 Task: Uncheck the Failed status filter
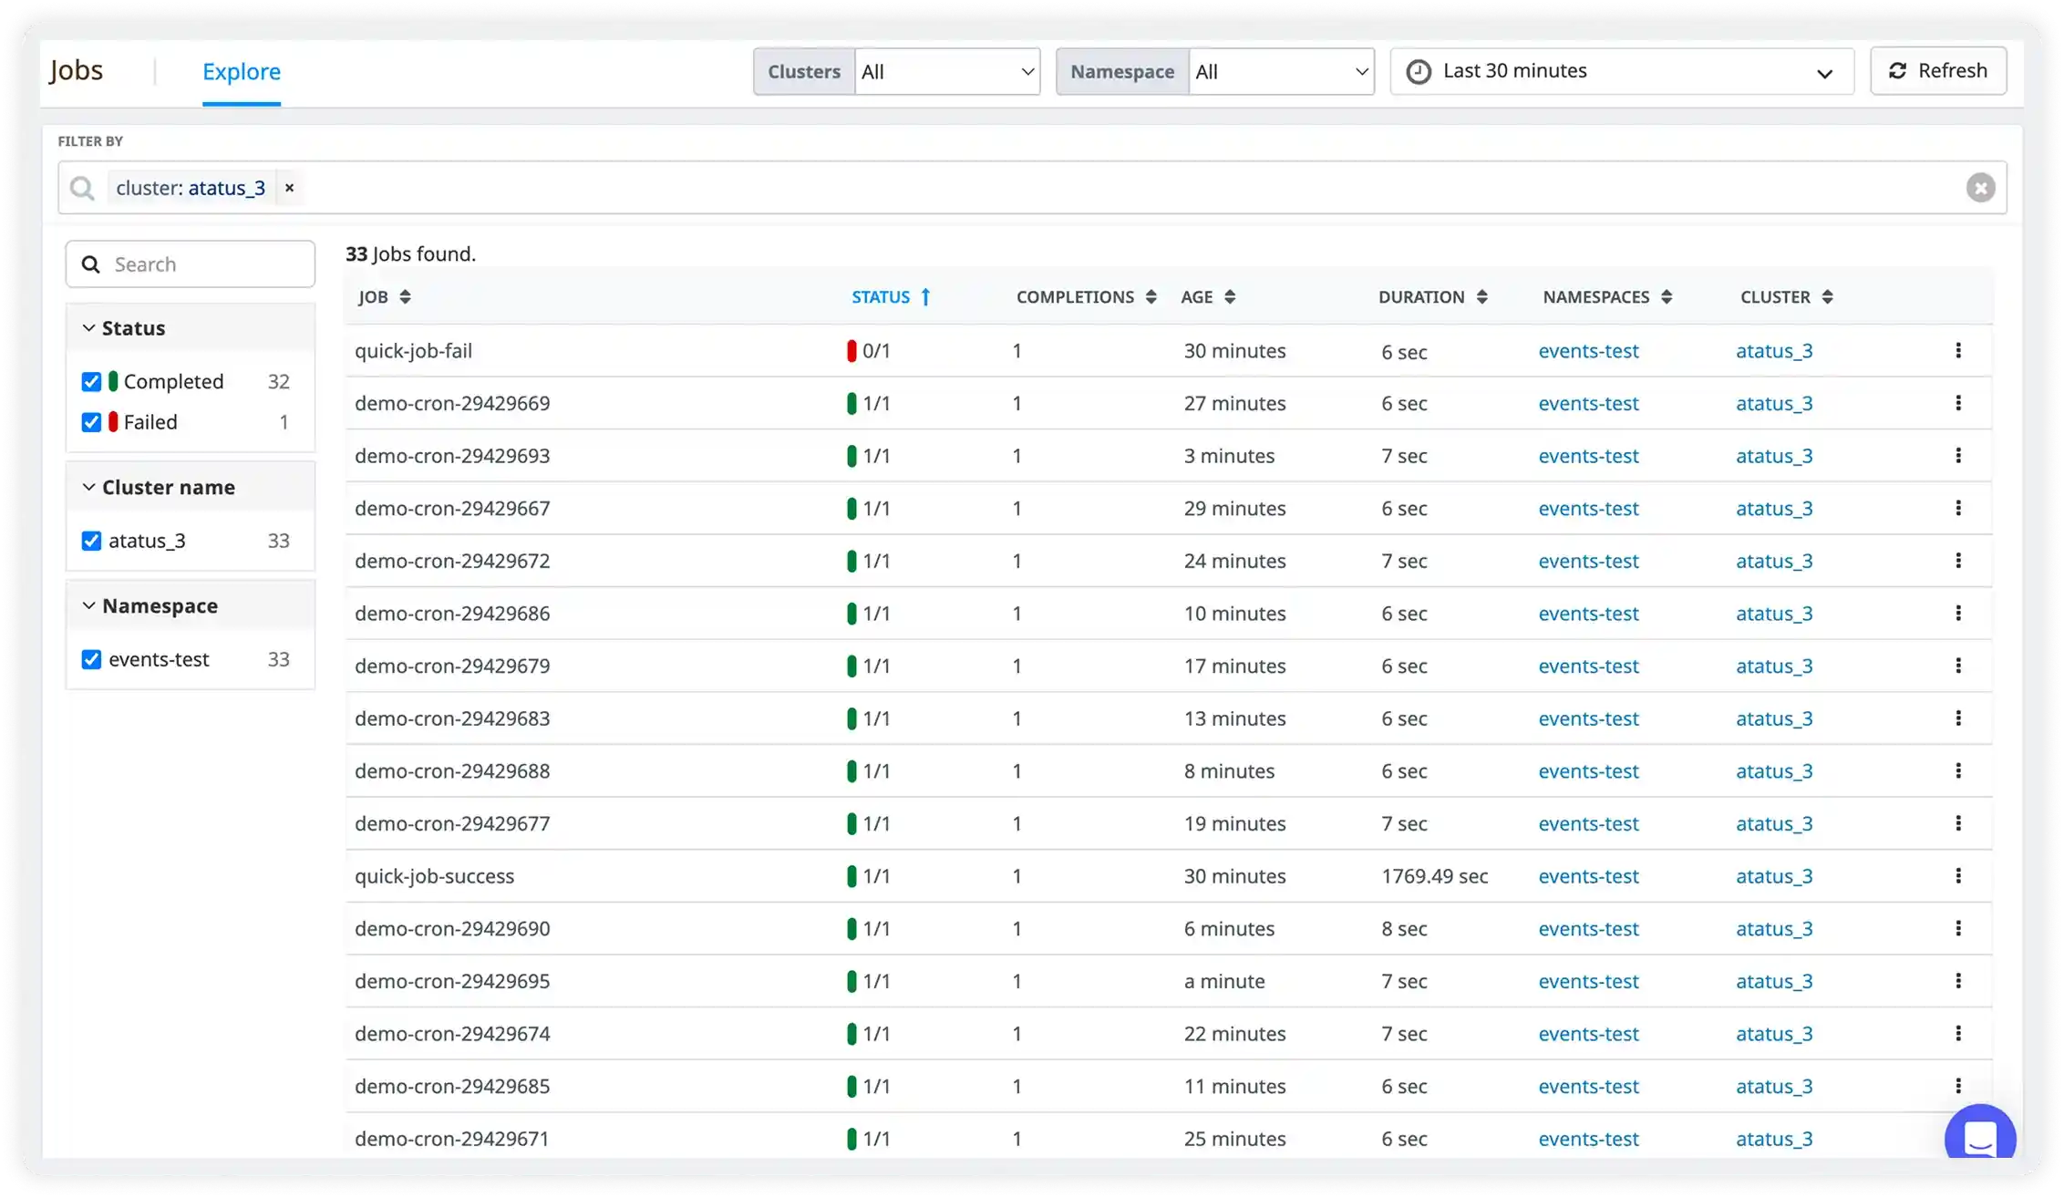point(91,421)
